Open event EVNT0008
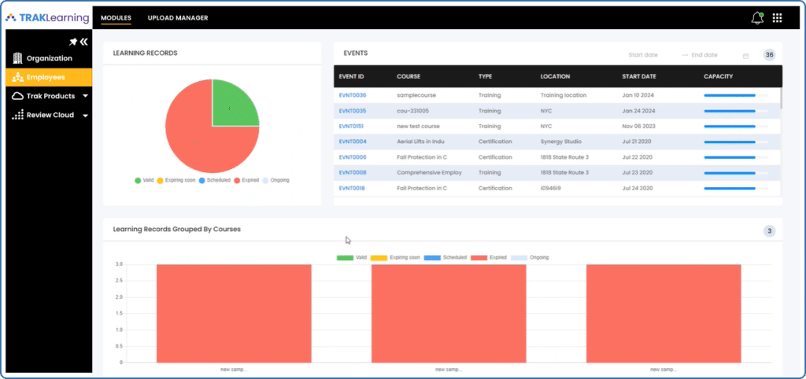Screen dimensions: 806x379 [353, 172]
